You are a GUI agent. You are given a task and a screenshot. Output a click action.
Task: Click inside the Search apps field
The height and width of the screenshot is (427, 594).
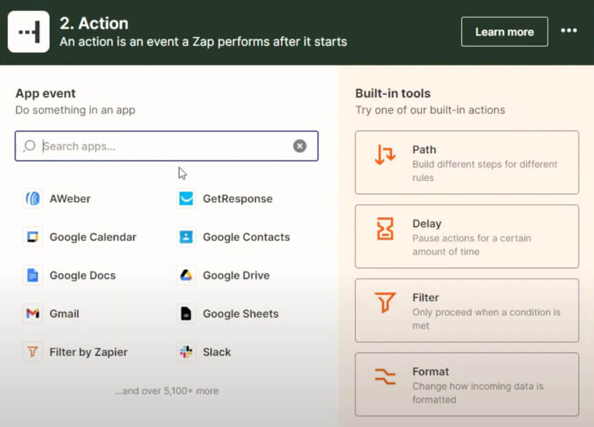(145, 146)
